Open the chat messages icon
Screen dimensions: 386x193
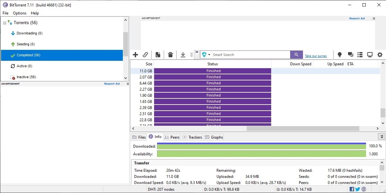tap(350, 55)
